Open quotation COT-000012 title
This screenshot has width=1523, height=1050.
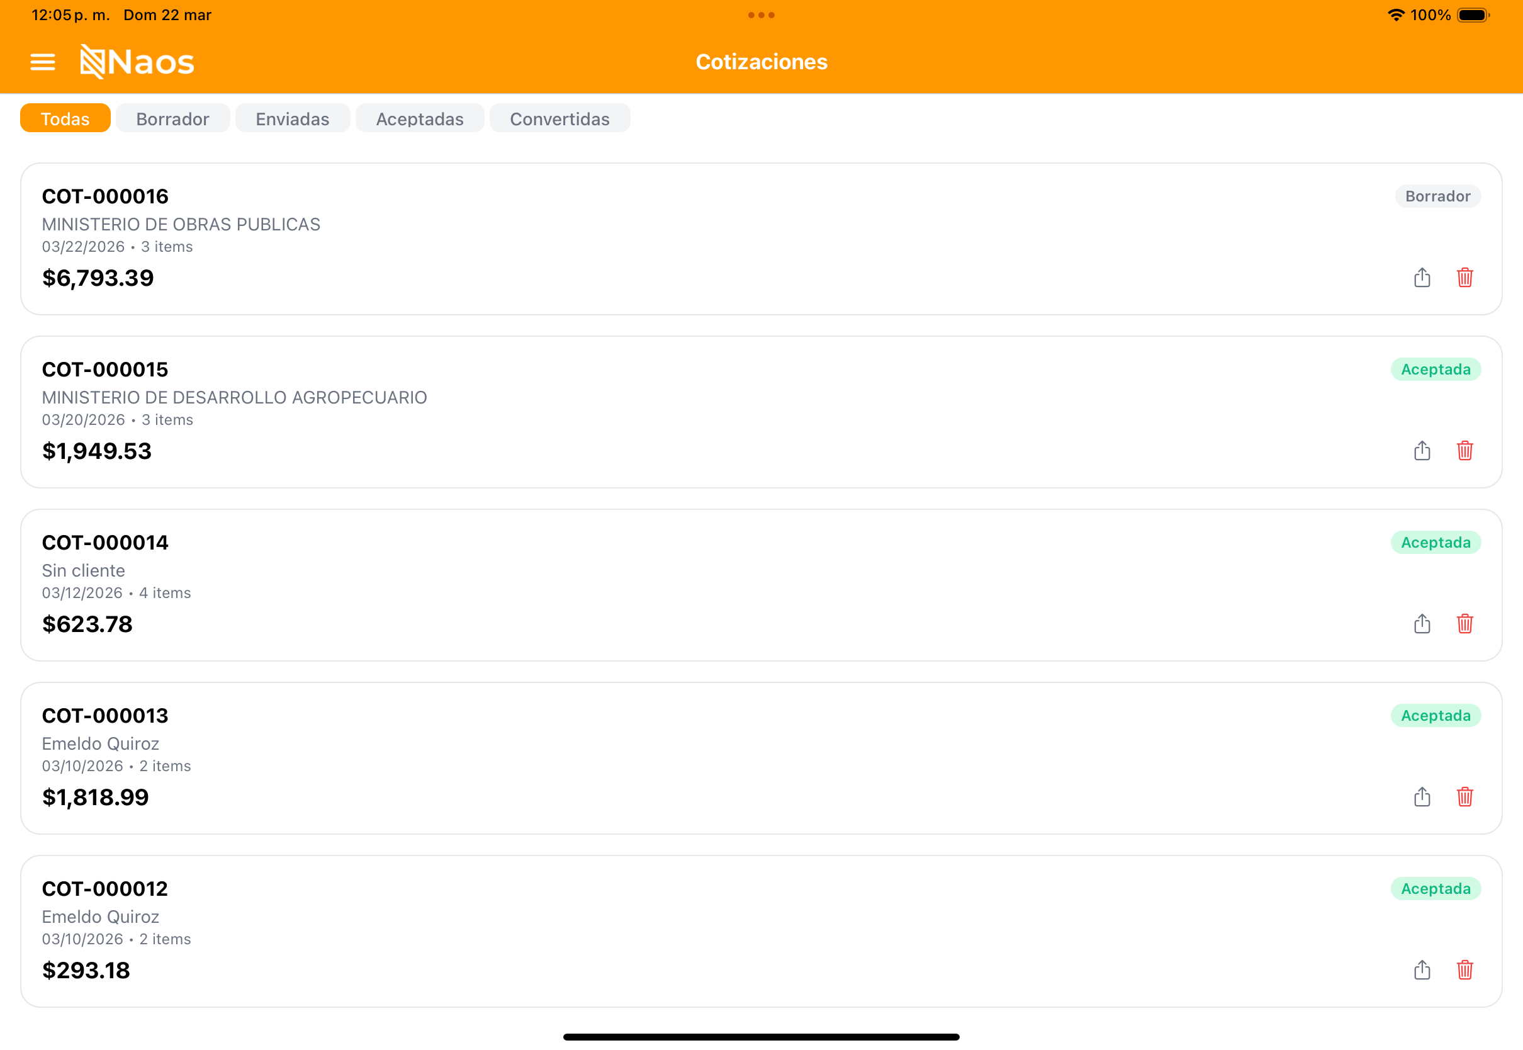coord(105,888)
